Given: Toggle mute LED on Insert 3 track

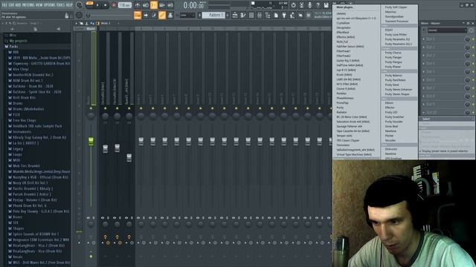Looking at the screenshot, I should tap(129, 108).
